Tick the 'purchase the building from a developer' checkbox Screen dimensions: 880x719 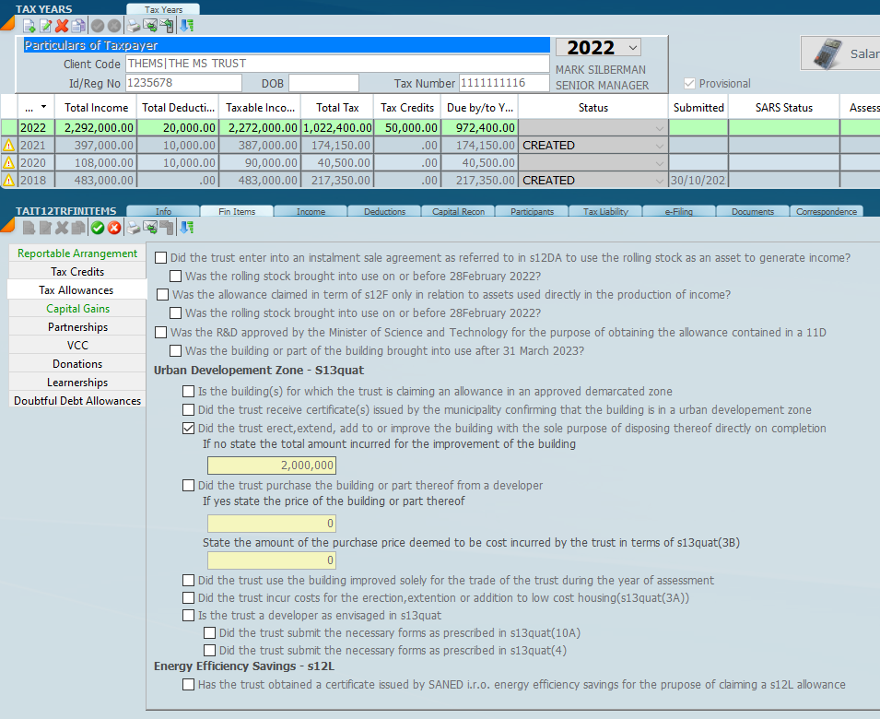click(x=189, y=486)
